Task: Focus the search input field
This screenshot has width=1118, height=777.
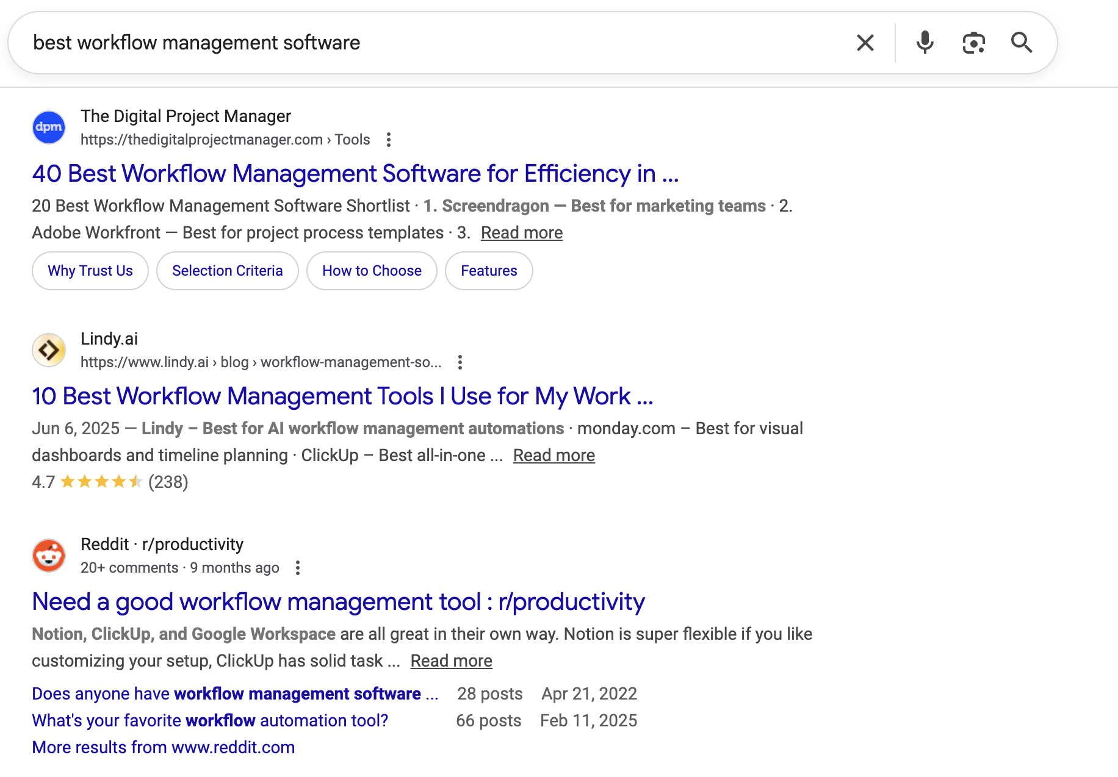Action: (x=427, y=43)
